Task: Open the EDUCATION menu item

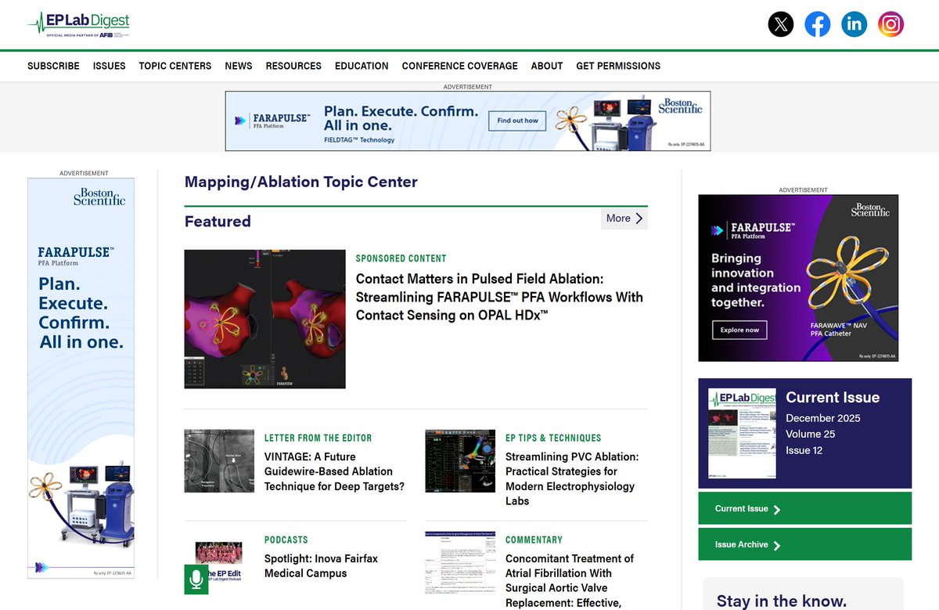Action: [362, 66]
